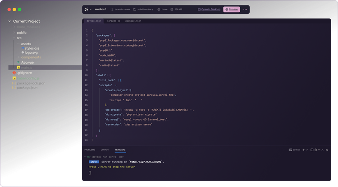Click the 1 core label
This screenshot has width=338, height=187.
pos(164,9)
